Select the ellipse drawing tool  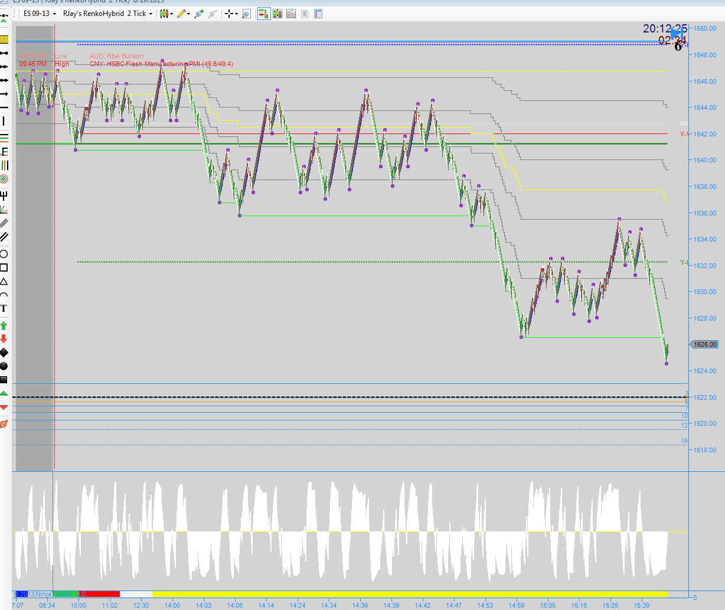(x=4, y=254)
